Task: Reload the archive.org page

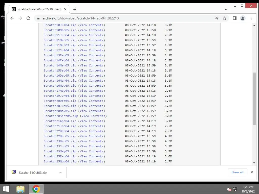Action: point(28,18)
